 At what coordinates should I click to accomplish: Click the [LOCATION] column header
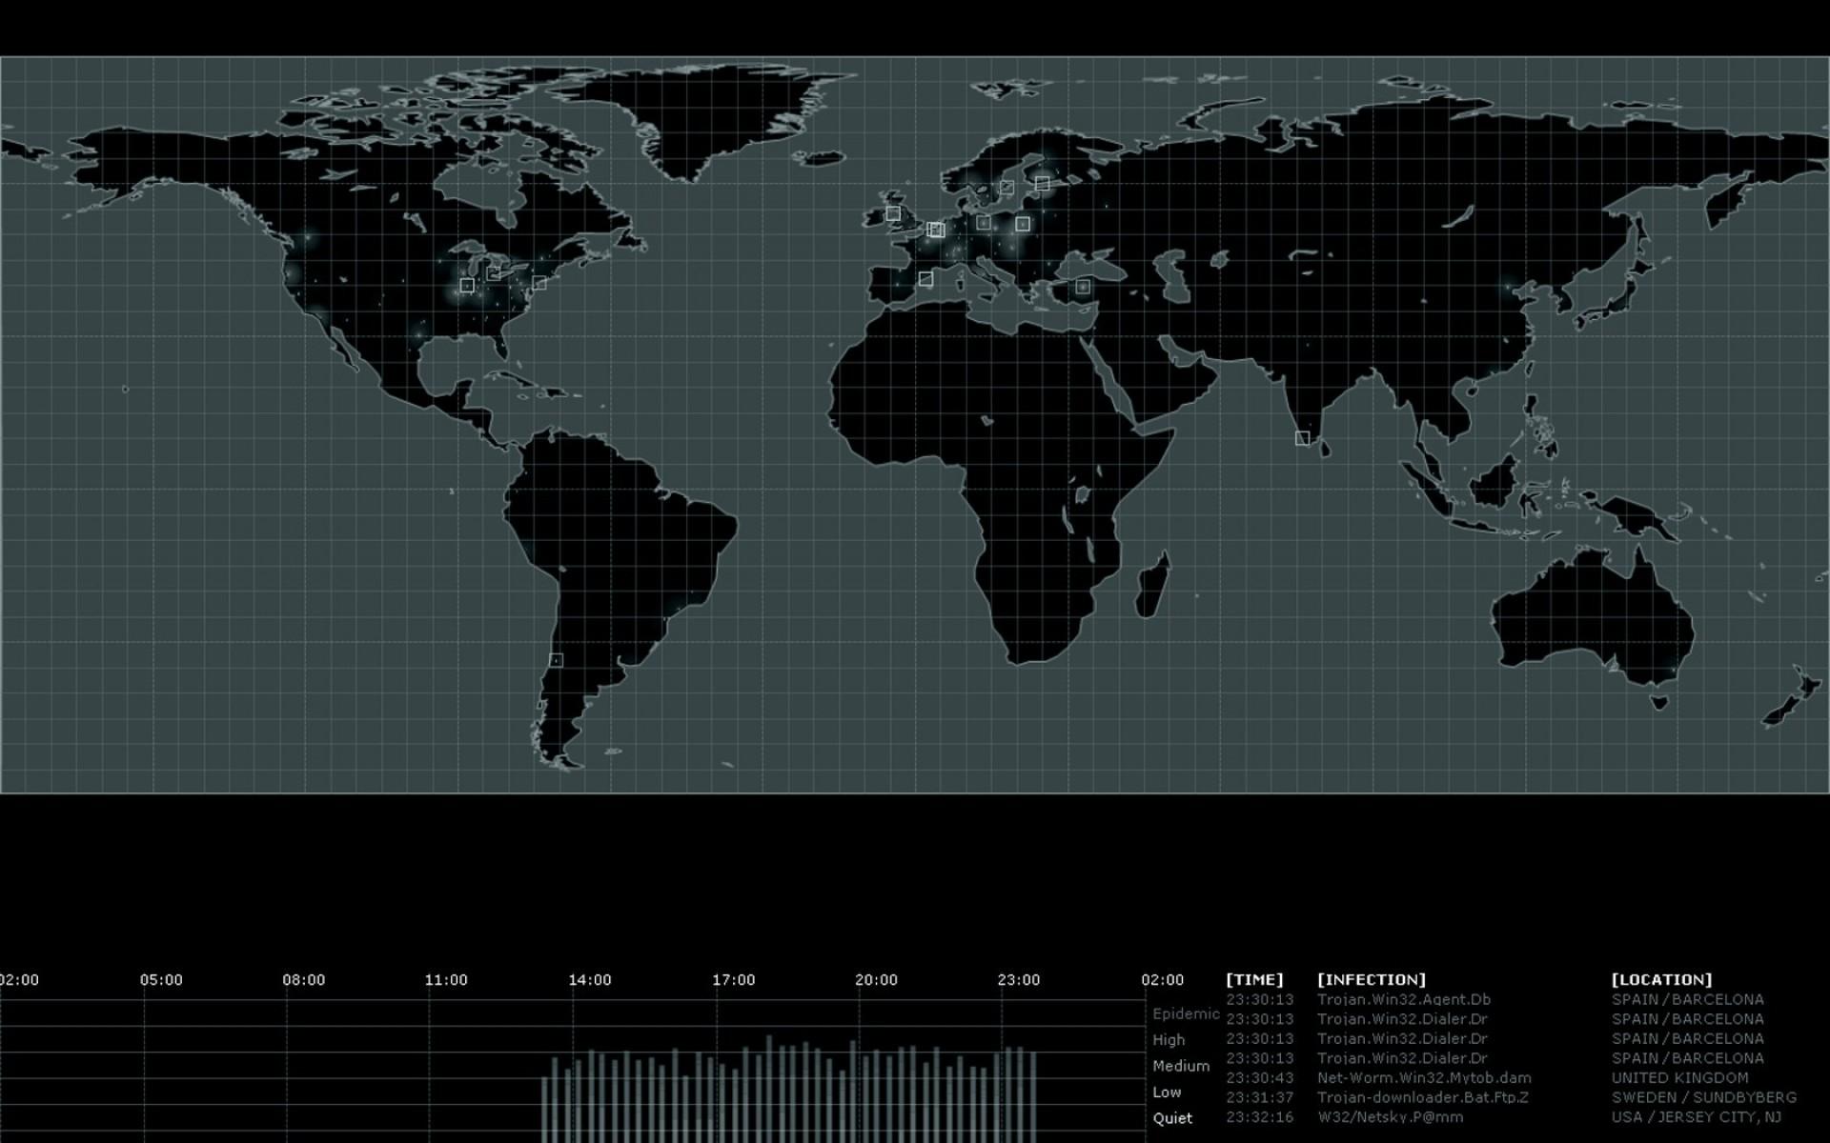[x=1661, y=979]
